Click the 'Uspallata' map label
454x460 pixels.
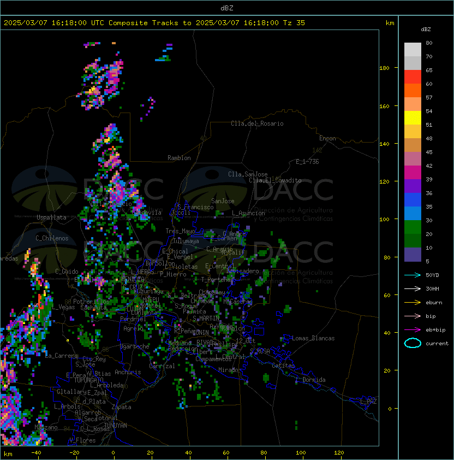pos(51,217)
